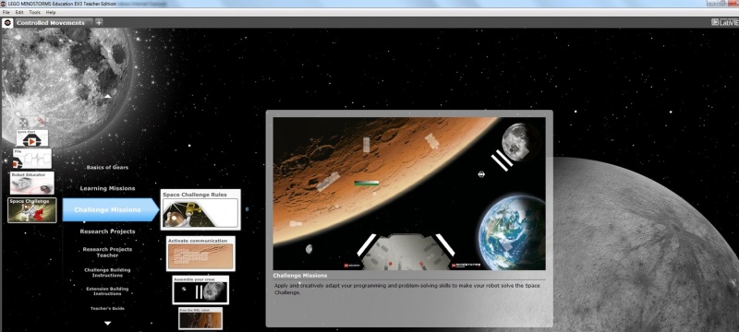The height and width of the screenshot is (332, 739).
Task: Select the Space Challenge tile
Action: pos(32,210)
